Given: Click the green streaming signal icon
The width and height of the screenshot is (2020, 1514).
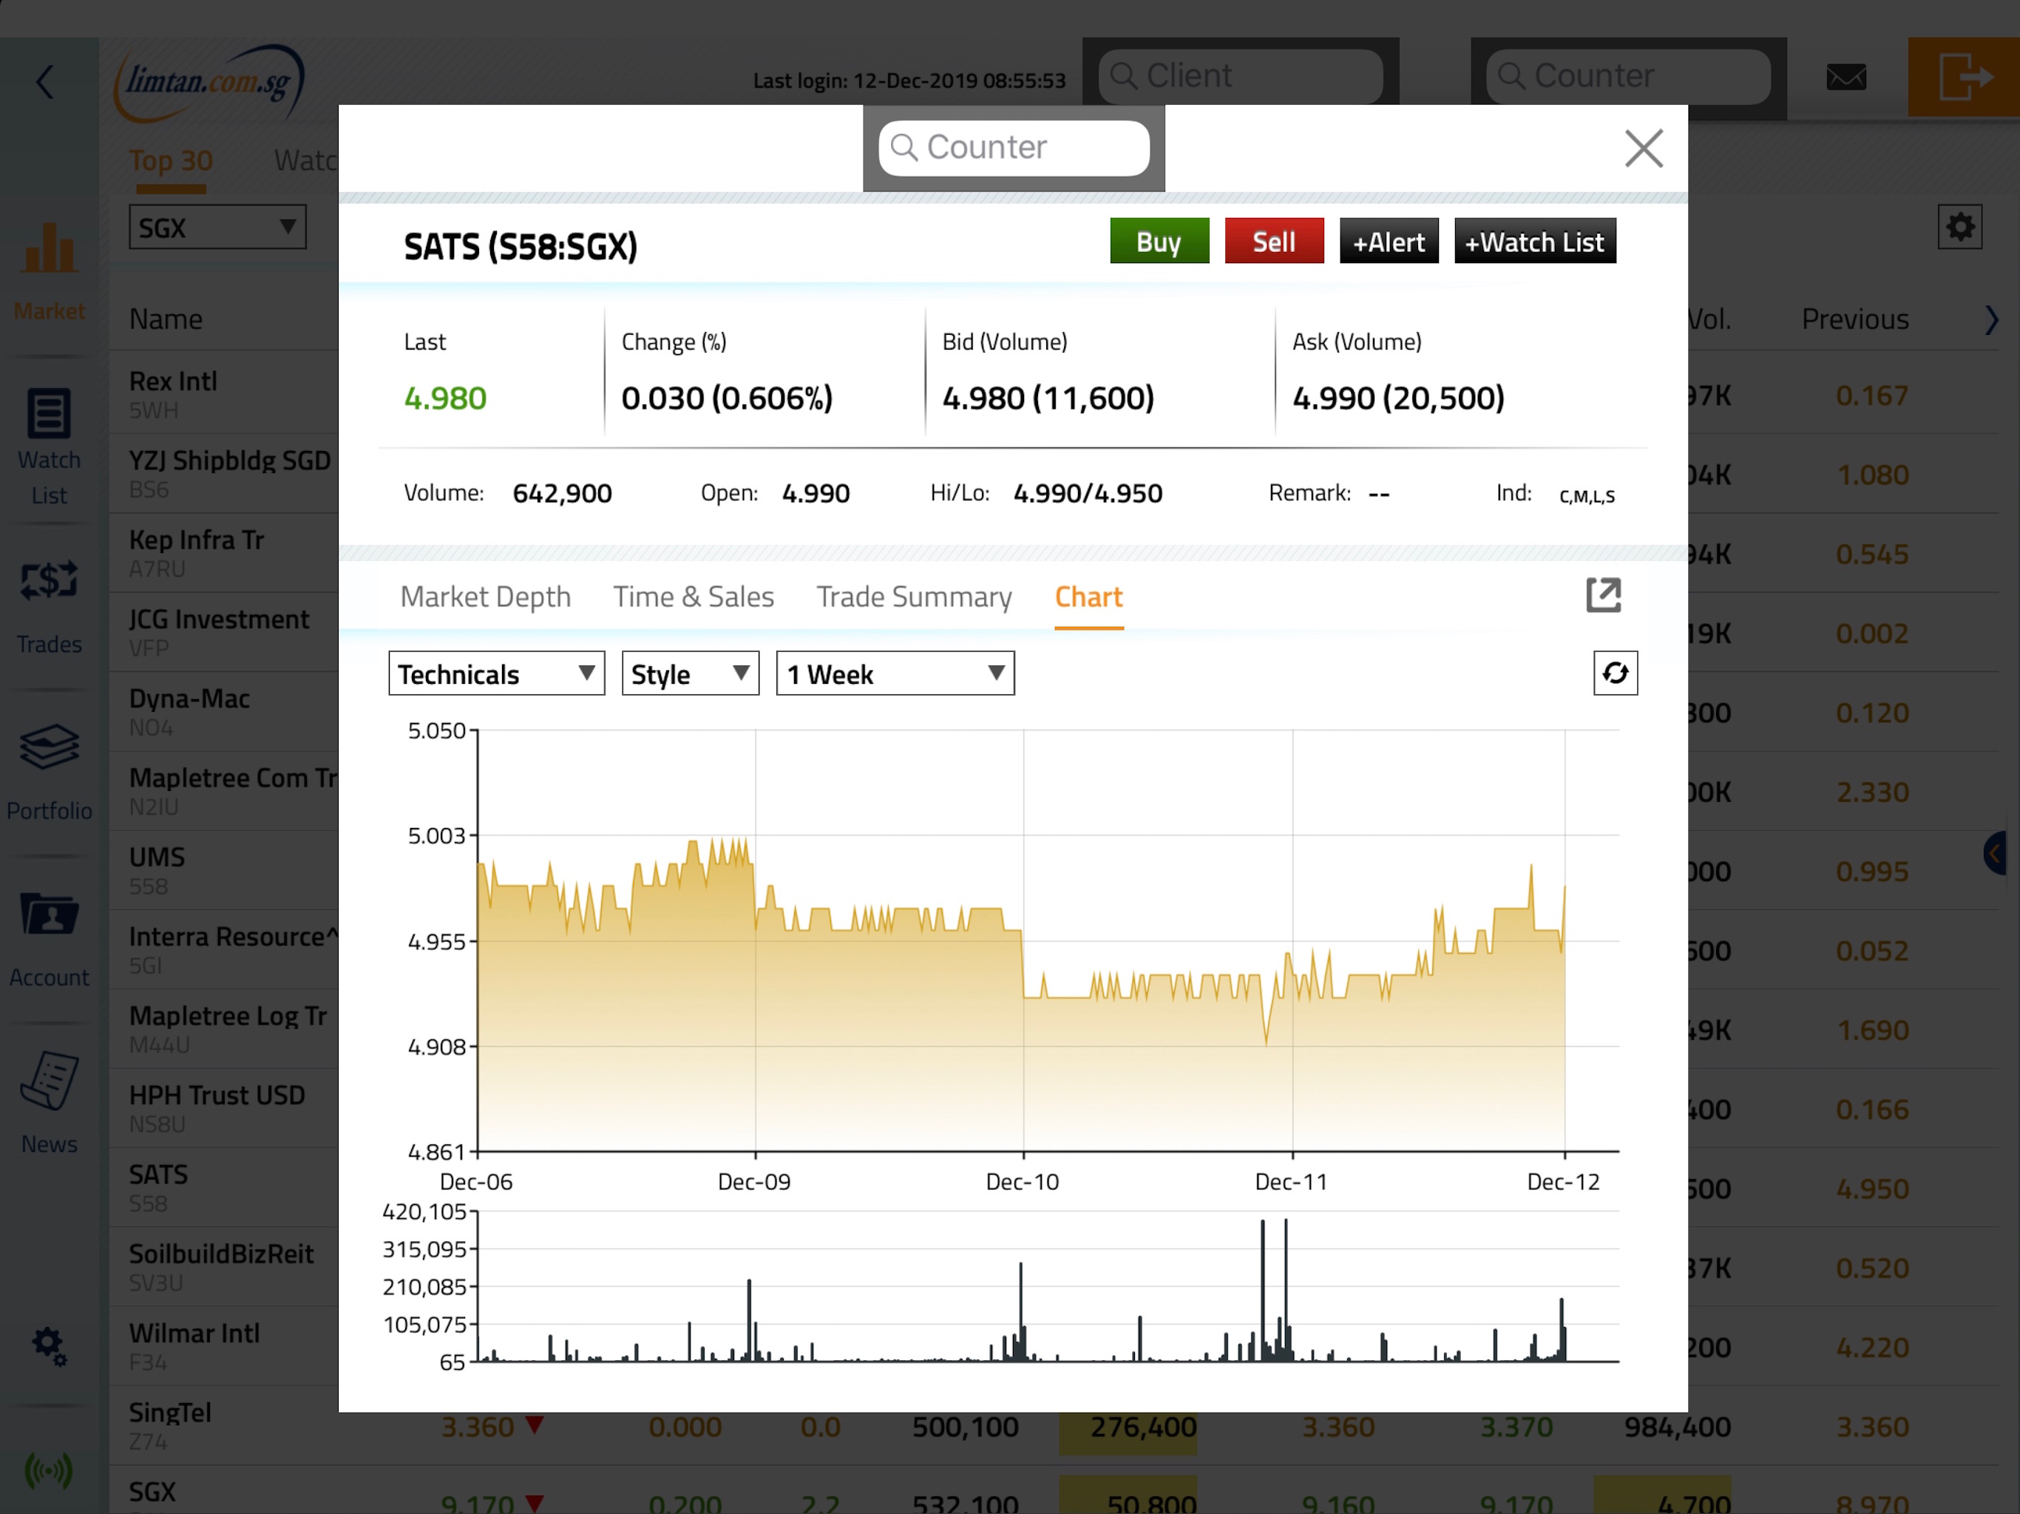Looking at the screenshot, I should [48, 1470].
